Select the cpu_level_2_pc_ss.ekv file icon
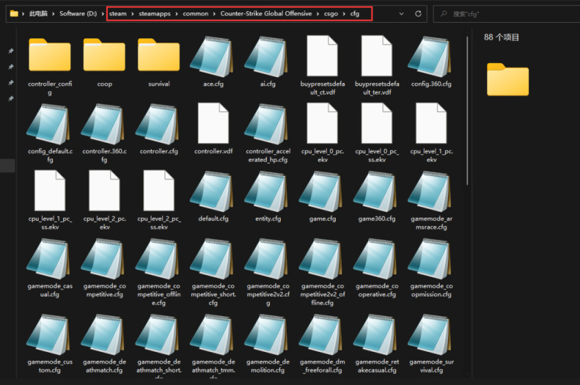This screenshot has height=385, width=580. [x=159, y=190]
